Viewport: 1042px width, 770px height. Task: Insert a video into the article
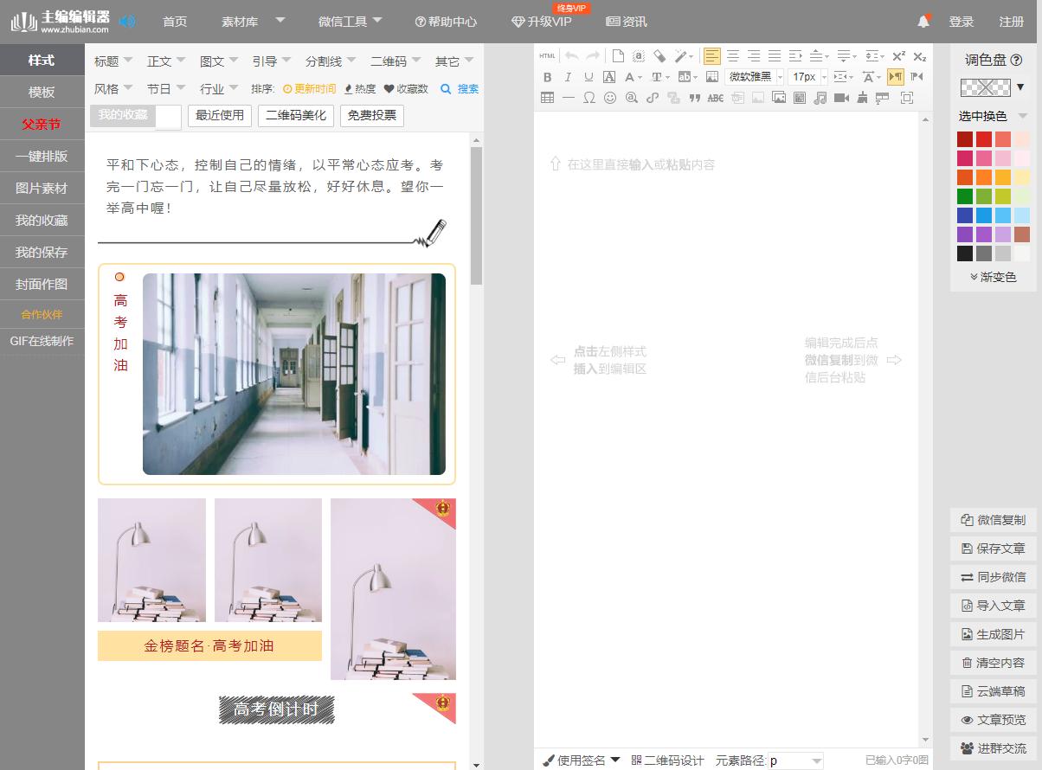click(840, 98)
